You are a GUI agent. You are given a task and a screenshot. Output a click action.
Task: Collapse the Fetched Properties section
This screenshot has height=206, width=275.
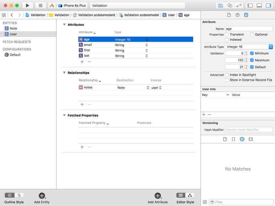[x=64, y=115]
